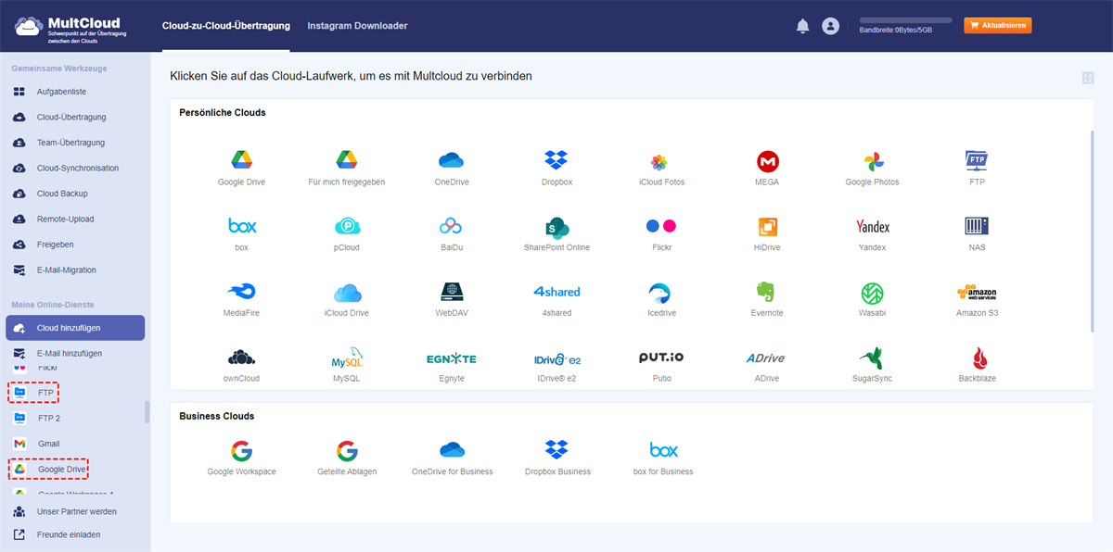Select Putio service
1113x552 pixels.
pos(661,365)
